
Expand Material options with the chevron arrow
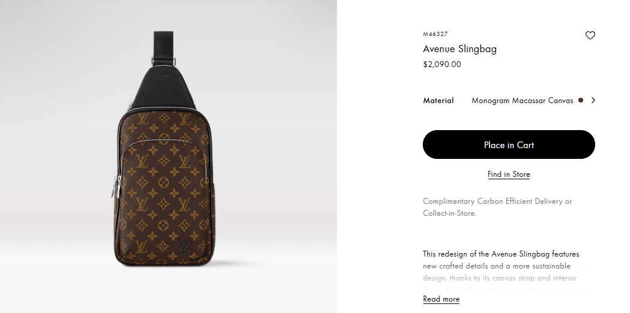click(x=593, y=101)
